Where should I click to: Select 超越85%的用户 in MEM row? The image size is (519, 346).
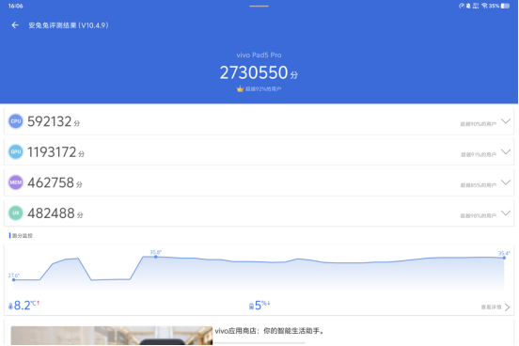click(479, 185)
